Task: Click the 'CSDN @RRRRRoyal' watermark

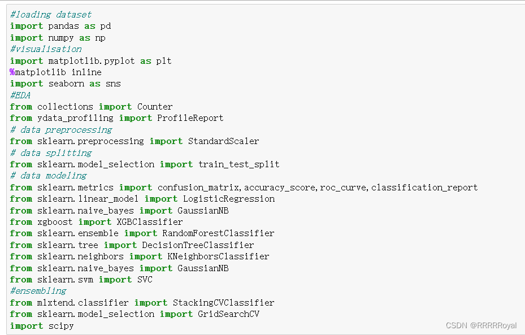Action: coord(481,325)
